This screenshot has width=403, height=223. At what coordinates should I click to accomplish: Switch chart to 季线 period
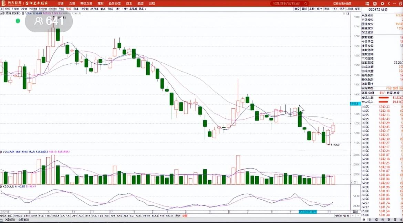coord(103,9)
